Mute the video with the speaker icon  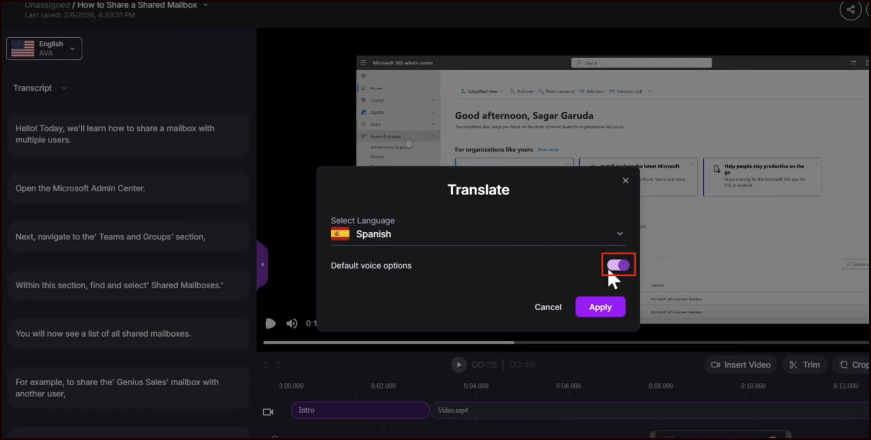(x=292, y=323)
